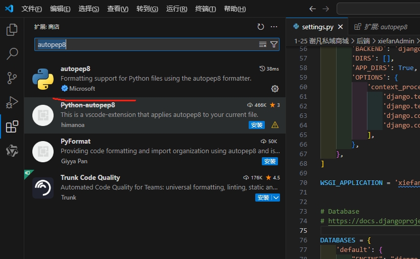Click the # Database comment line

[x=340, y=212]
